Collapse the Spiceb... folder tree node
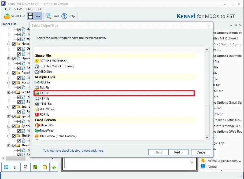Viewport: 244px width, 179px height. point(9,116)
